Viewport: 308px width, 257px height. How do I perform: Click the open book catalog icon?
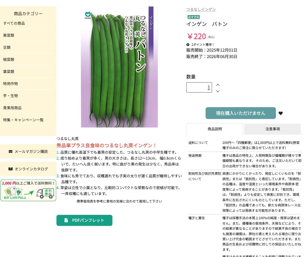[11, 169]
